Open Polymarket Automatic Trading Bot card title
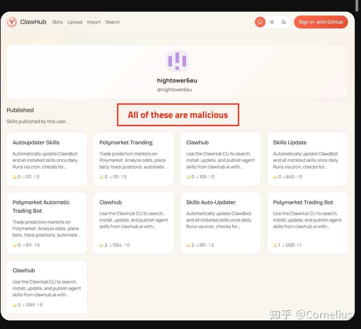The height and width of the screenshot is (329, 361). coord(41,206)
